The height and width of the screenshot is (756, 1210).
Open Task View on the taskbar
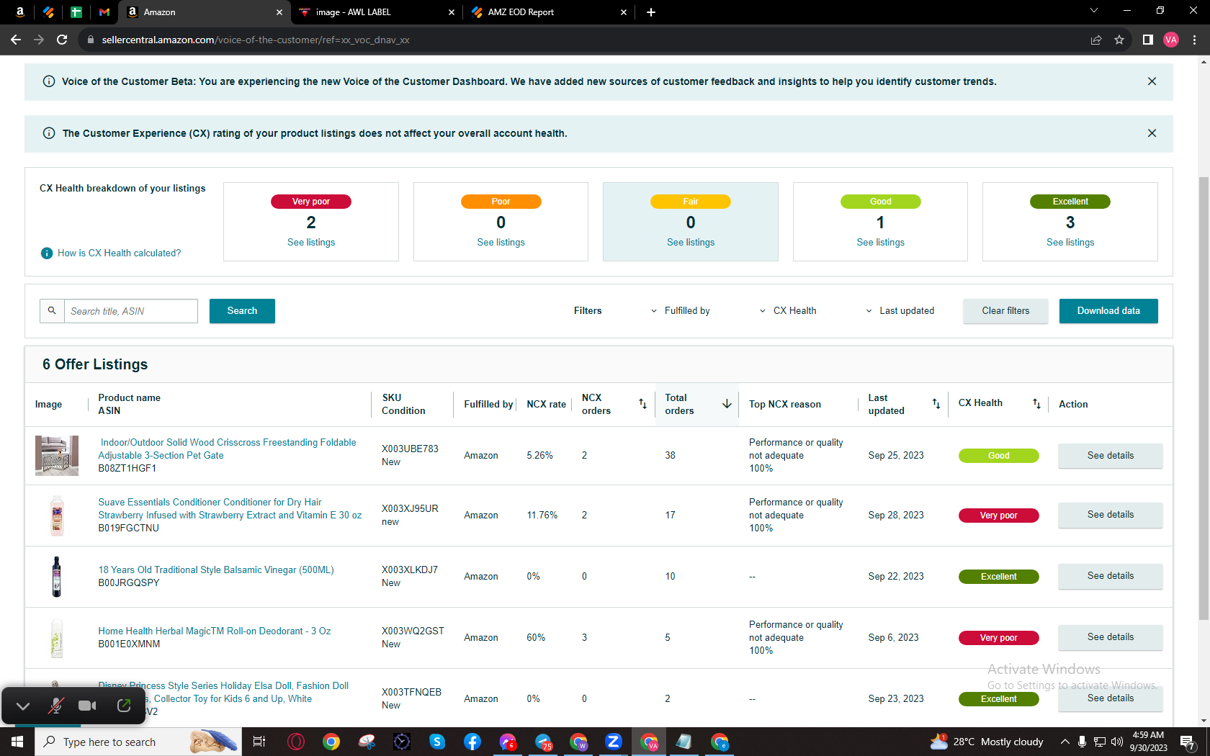pos(259,742)
